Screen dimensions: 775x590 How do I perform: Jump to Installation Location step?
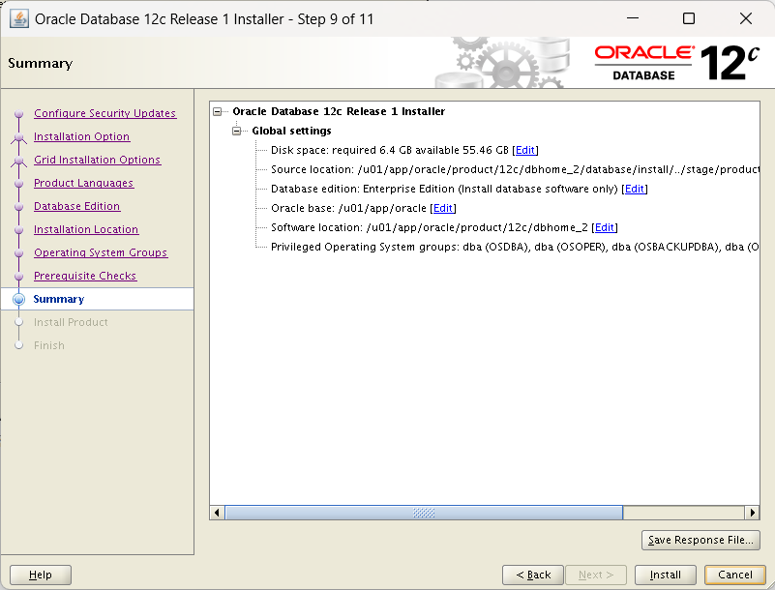86,229
